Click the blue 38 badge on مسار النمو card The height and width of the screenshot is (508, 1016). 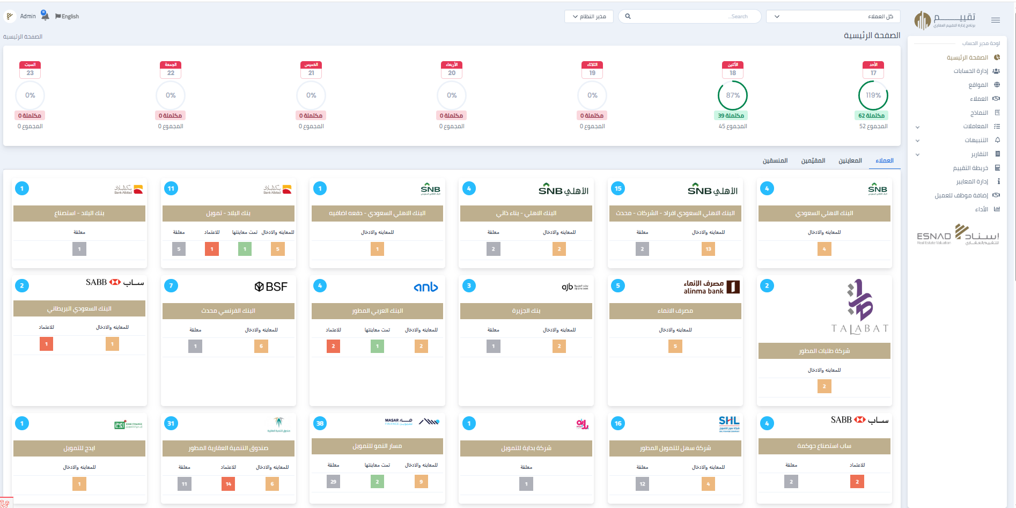coord(320,423)
